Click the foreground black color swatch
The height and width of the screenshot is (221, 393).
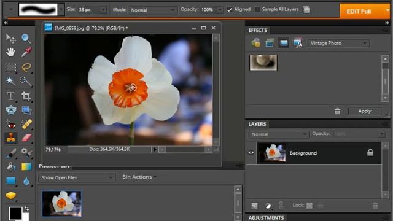15,213
